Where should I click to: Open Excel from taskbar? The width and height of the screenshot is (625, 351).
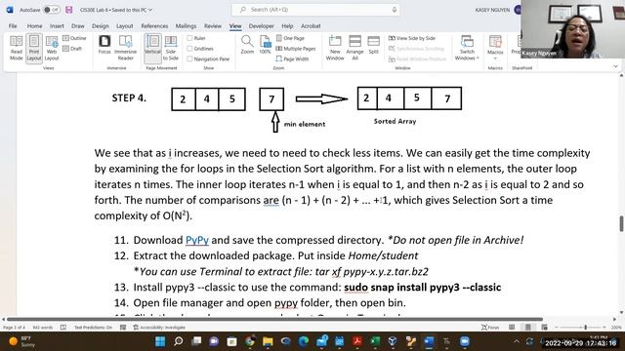(x=375, y=341)
